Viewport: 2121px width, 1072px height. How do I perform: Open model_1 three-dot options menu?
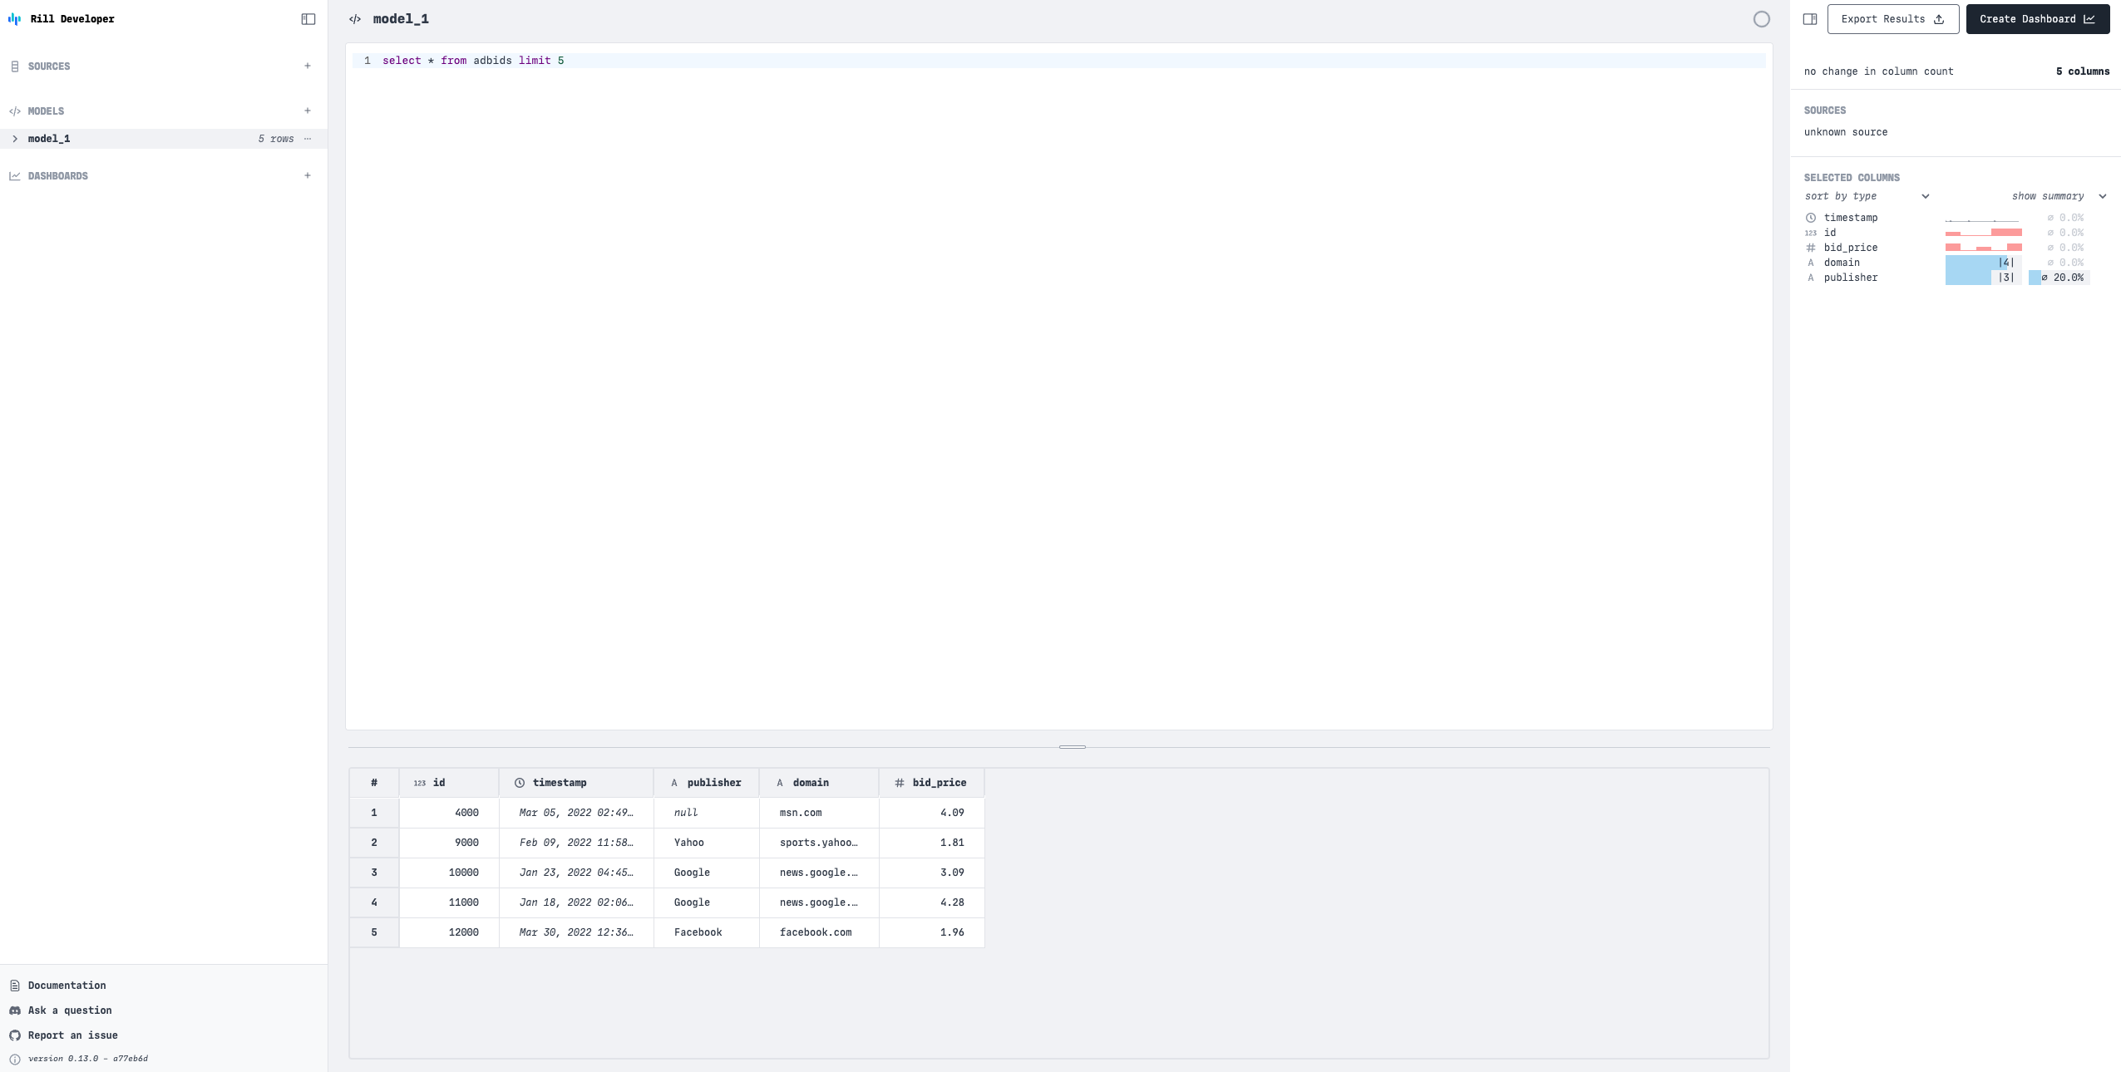[308, 139]
